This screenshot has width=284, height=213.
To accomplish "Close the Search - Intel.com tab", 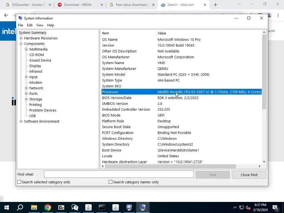I will pos(205,5).
